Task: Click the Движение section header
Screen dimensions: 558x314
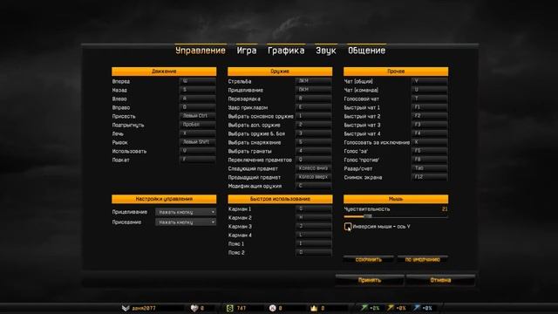Action: pos(164,72)
